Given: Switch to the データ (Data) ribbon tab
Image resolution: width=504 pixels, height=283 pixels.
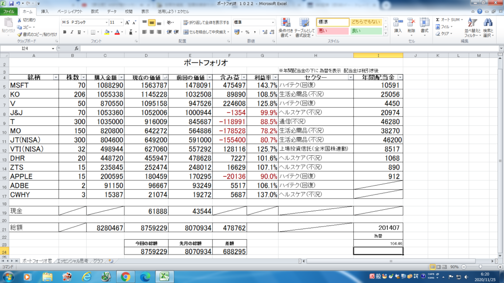Looking at the screenshot, I should click(x=112, y=12).
